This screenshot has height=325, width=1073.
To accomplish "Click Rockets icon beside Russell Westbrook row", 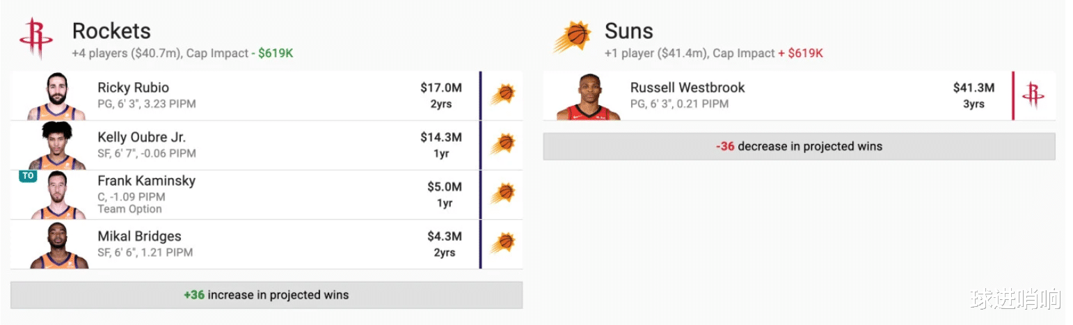I will click(1033, 95).
